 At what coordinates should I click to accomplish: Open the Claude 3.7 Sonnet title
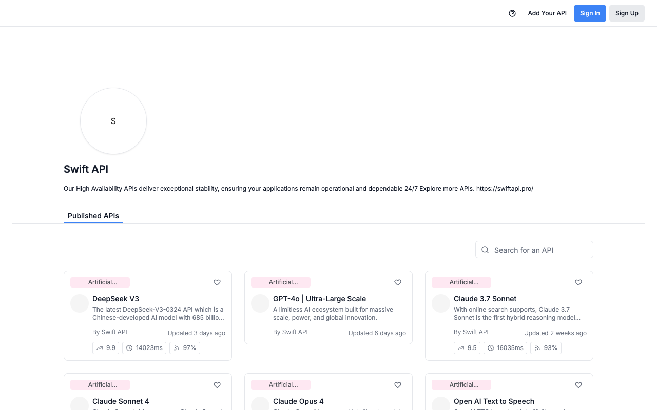click(485, 299)
